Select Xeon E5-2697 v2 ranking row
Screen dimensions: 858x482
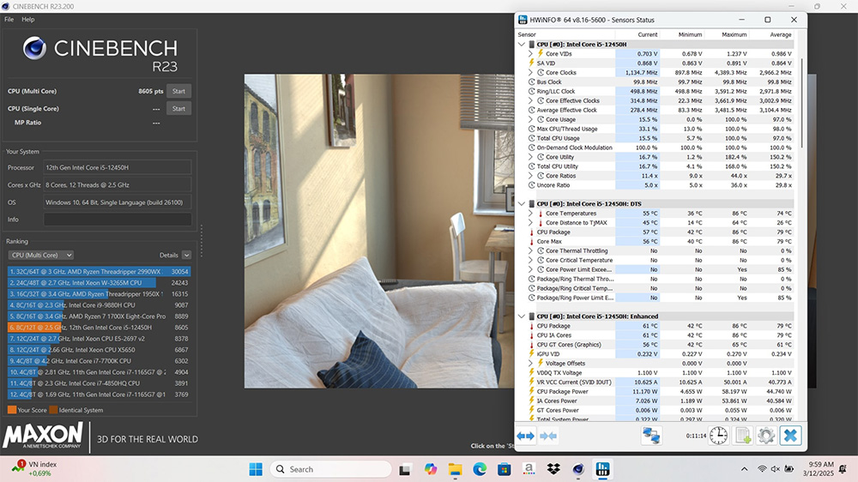99,339
